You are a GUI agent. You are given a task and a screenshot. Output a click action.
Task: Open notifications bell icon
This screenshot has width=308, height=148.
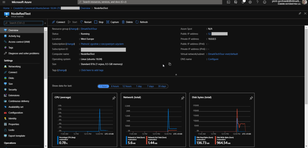(243, 2)
